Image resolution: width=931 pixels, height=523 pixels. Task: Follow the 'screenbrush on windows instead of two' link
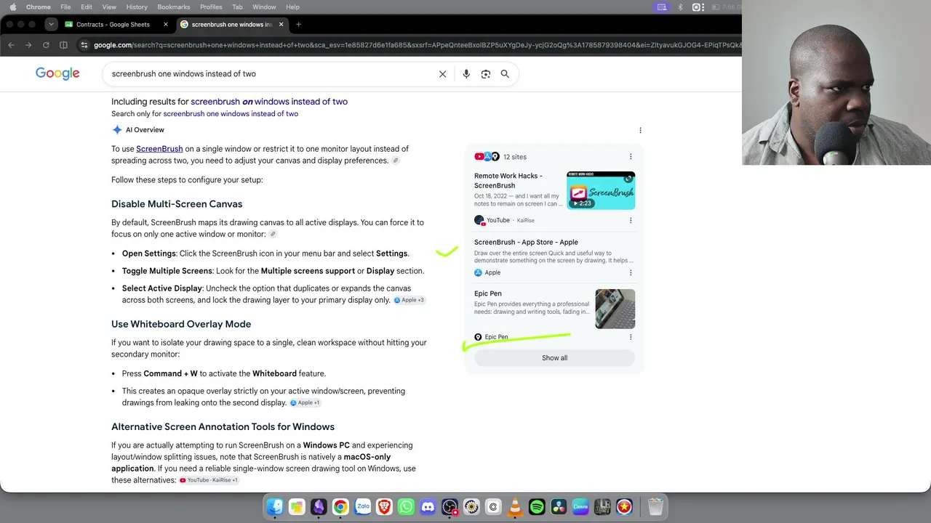[x=269, y=102]
